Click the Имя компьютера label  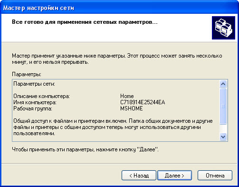(x=35, y=102)
